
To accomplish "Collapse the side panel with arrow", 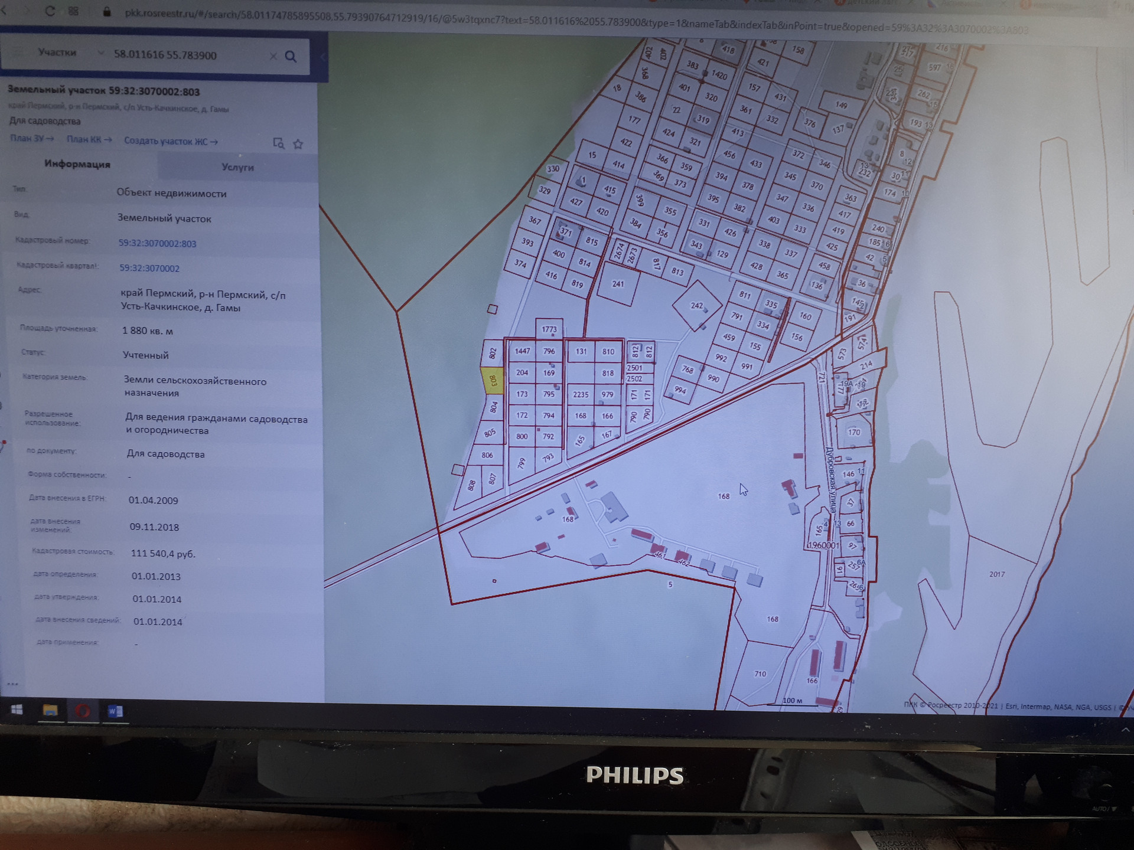I will 323,57.
